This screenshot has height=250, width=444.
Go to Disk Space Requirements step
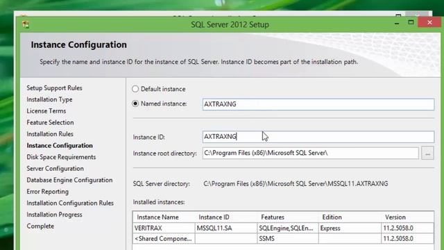[61, 157]
